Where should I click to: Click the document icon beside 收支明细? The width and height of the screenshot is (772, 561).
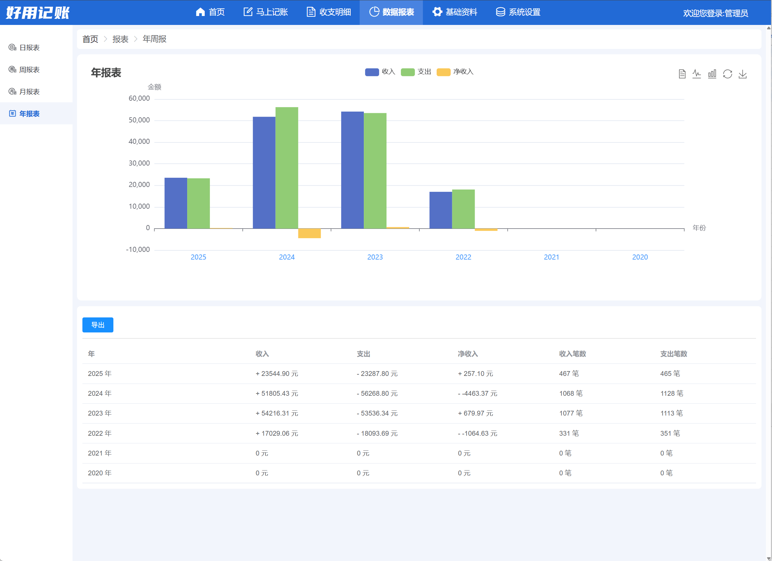311,12
